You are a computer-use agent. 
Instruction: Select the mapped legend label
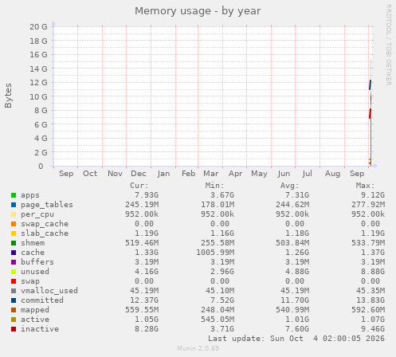coord(35,310)
